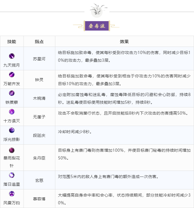
Task: Click the 九天揽月 skill icon
Action: click(12, 56)
